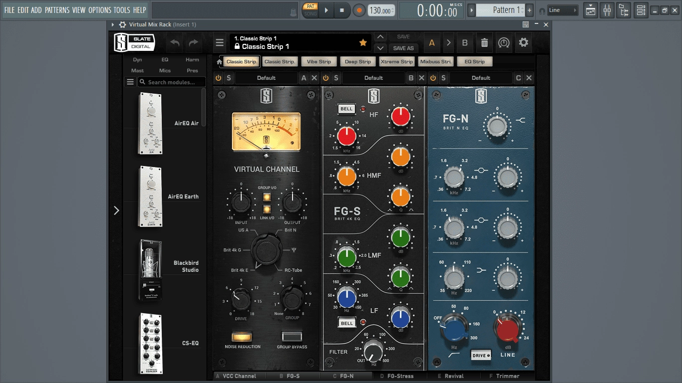Open the FL Studio playlist view icon
The image size is (682, 383).
591,10
